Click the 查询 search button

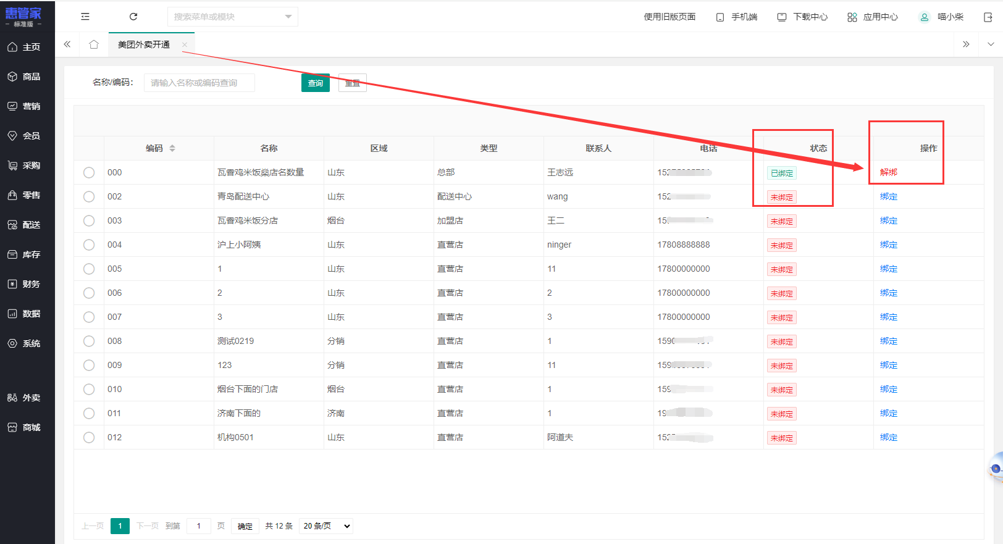point(316,83)
